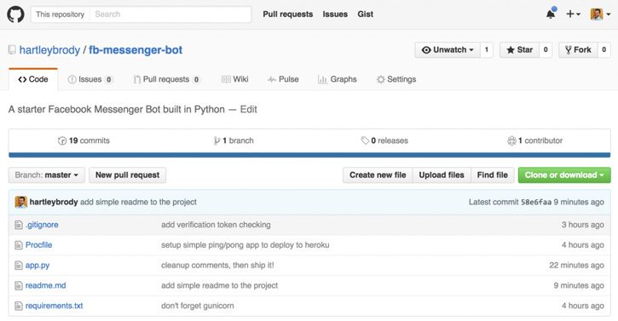View the 19 commits history
Viewport: 618px width, 321px height.
coord(84,140)
